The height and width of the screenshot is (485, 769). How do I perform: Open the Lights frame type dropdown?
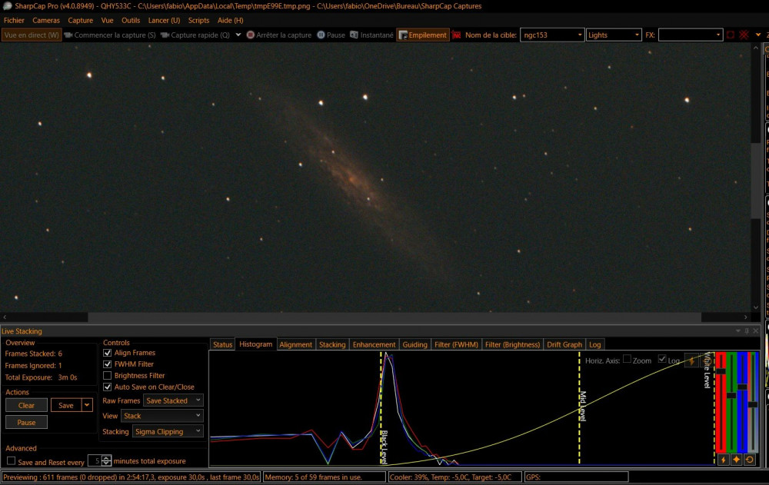pyautogui.click(x=614, y=35)
